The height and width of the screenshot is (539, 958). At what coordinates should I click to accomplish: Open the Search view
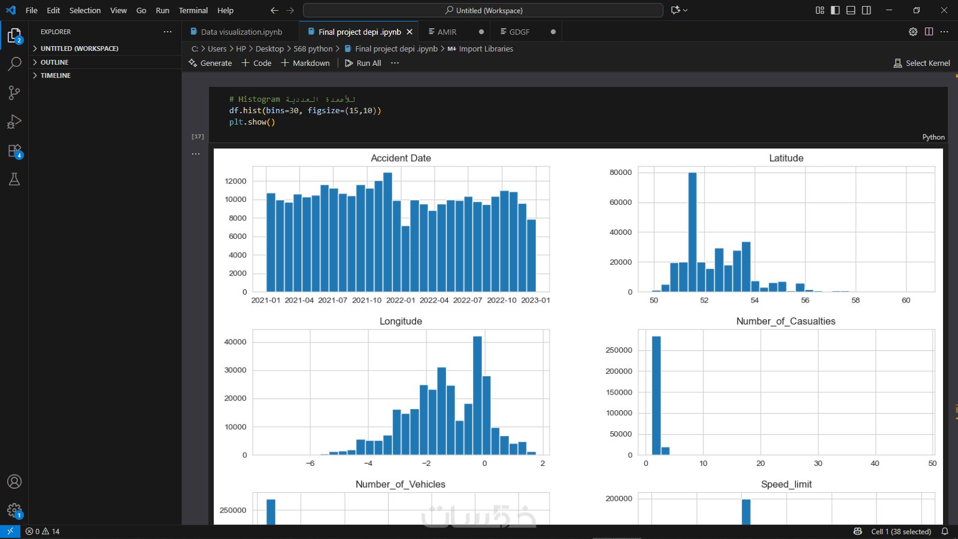pos(14,63)
